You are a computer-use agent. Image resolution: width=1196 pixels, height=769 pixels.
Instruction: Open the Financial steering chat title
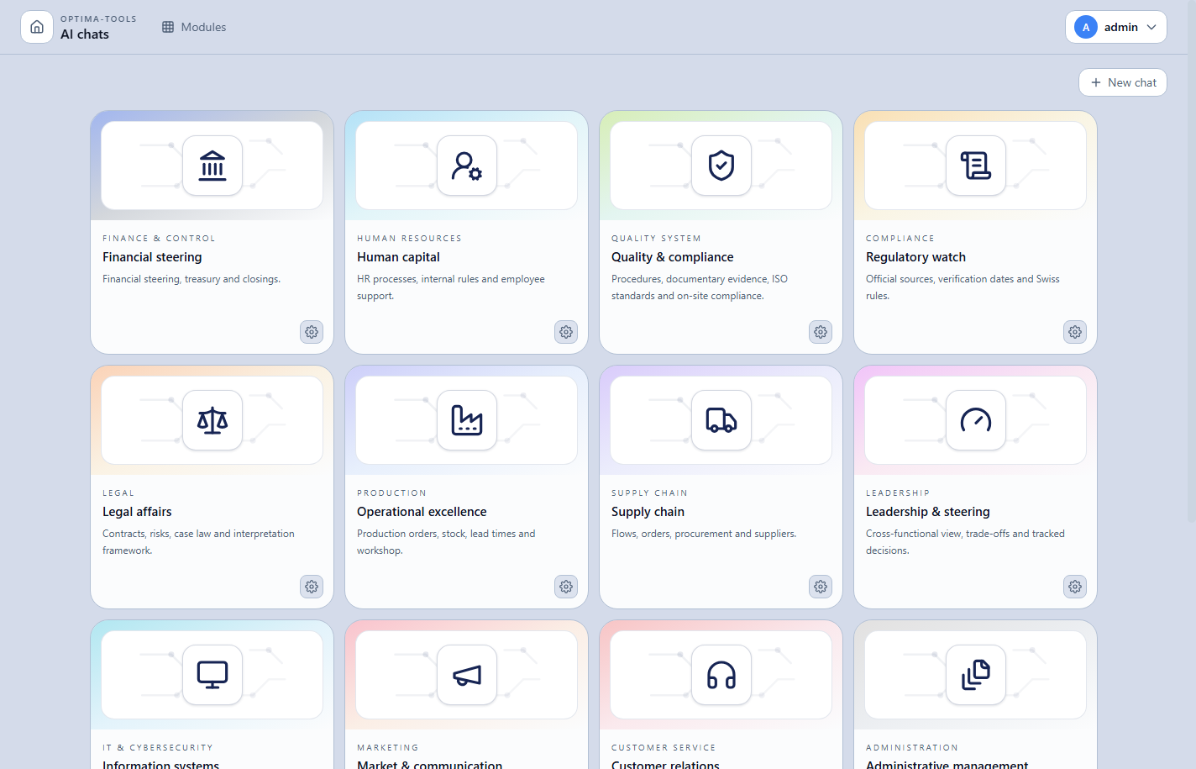pyautogui.click(x=152, y=257)
